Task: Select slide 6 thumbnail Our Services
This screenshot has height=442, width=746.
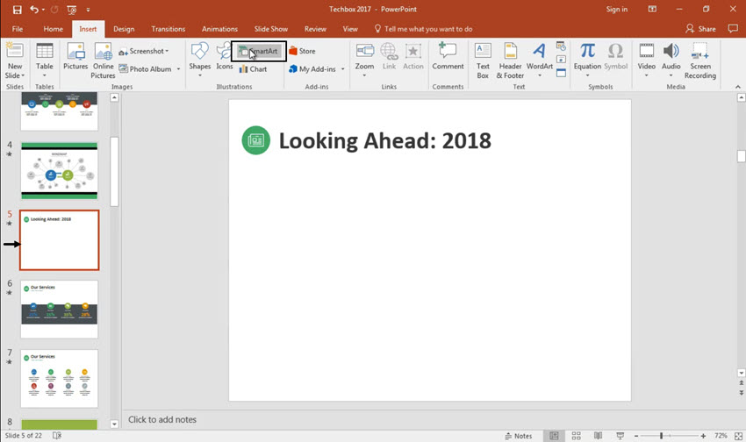Action: click(x=60, y=309)
